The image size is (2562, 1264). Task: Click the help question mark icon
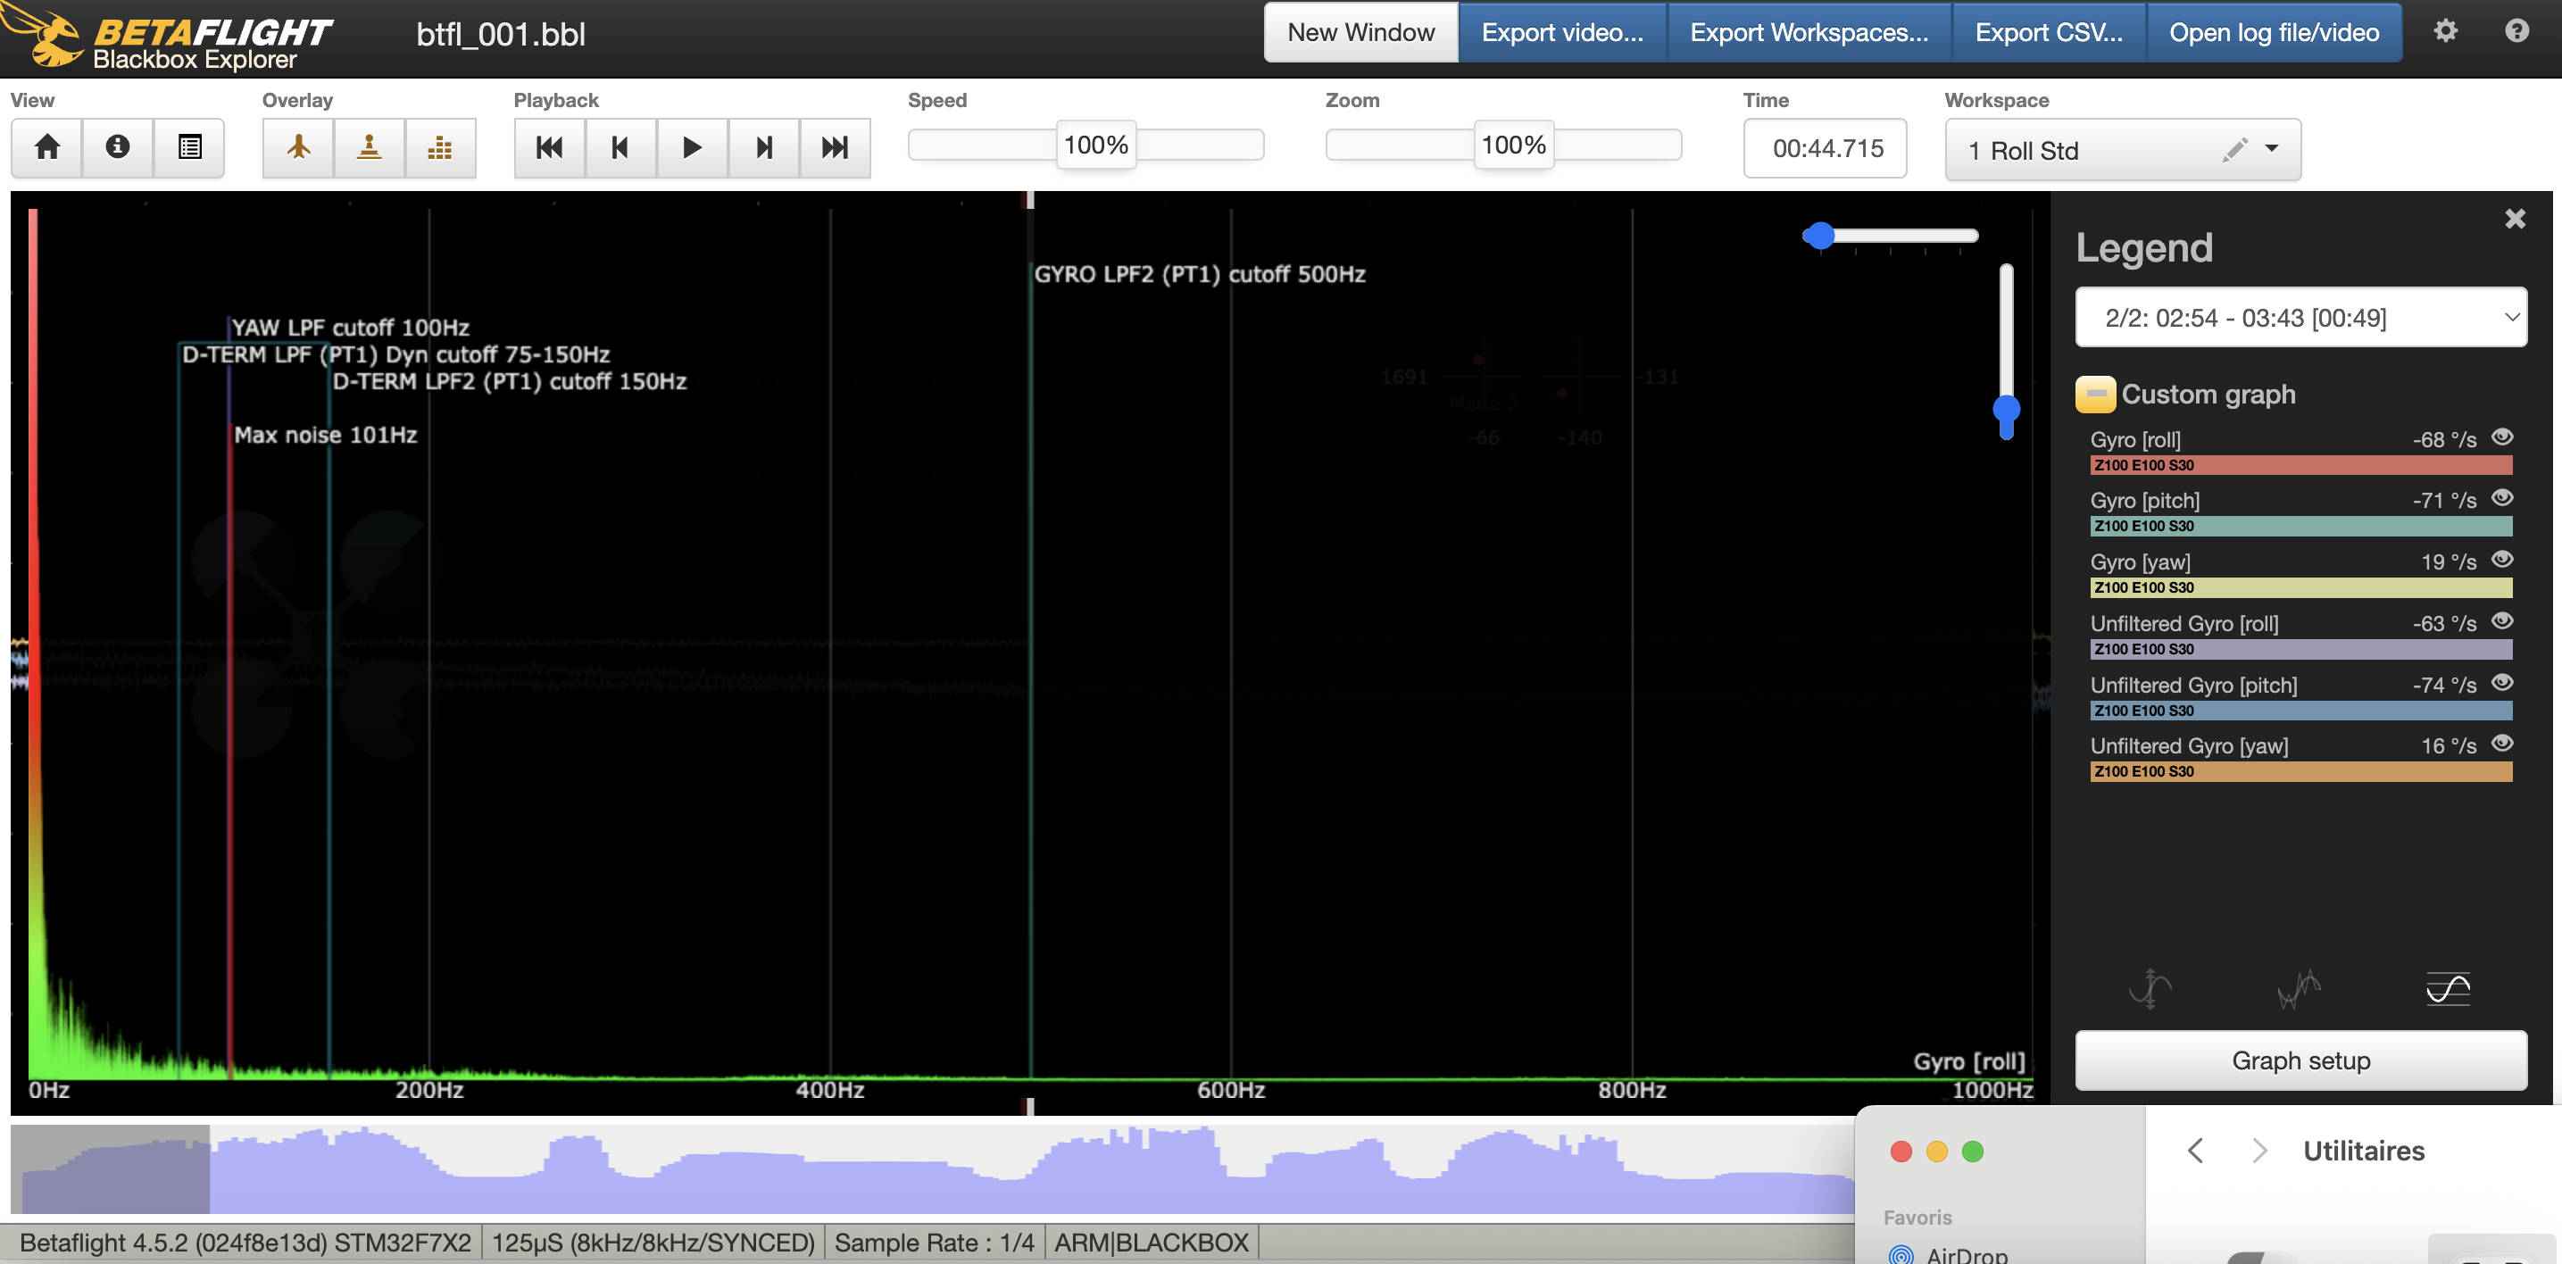(x=2516, y=32)
